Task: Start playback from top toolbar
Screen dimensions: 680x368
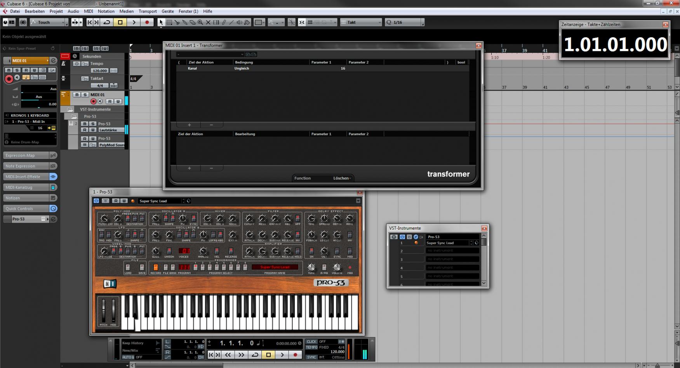Action: pyautogui.click(x=134, y=23)
